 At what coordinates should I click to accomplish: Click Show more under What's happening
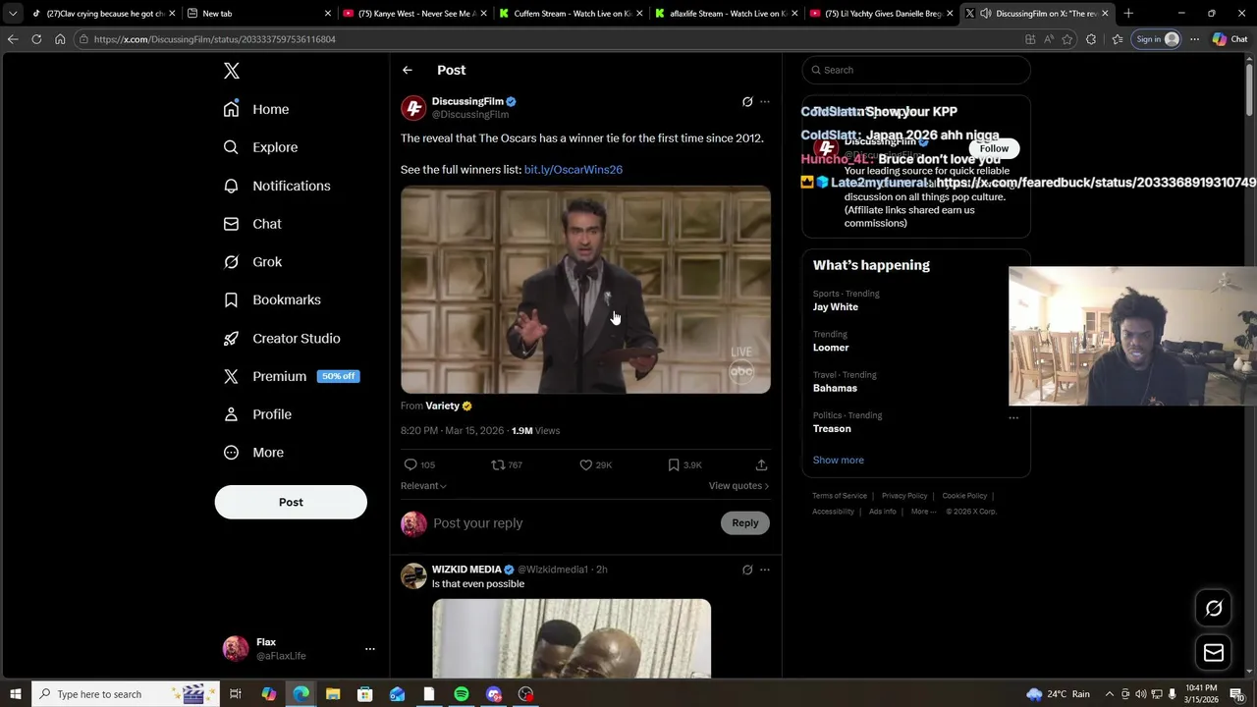[x=839, y=460]
